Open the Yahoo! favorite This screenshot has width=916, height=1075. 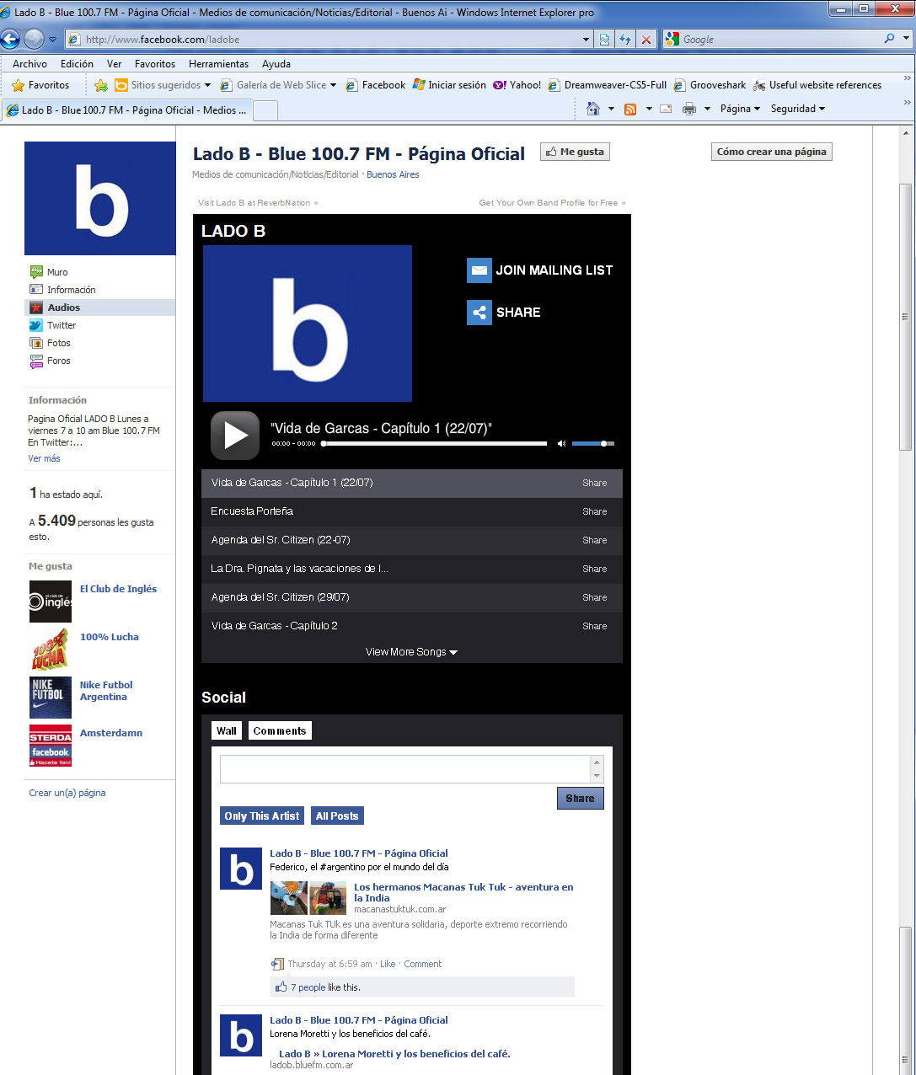(517, 85)
